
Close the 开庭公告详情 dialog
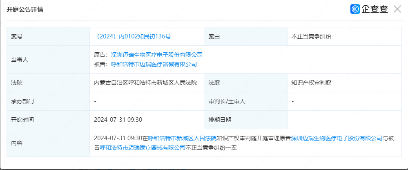tap(397, 9)
